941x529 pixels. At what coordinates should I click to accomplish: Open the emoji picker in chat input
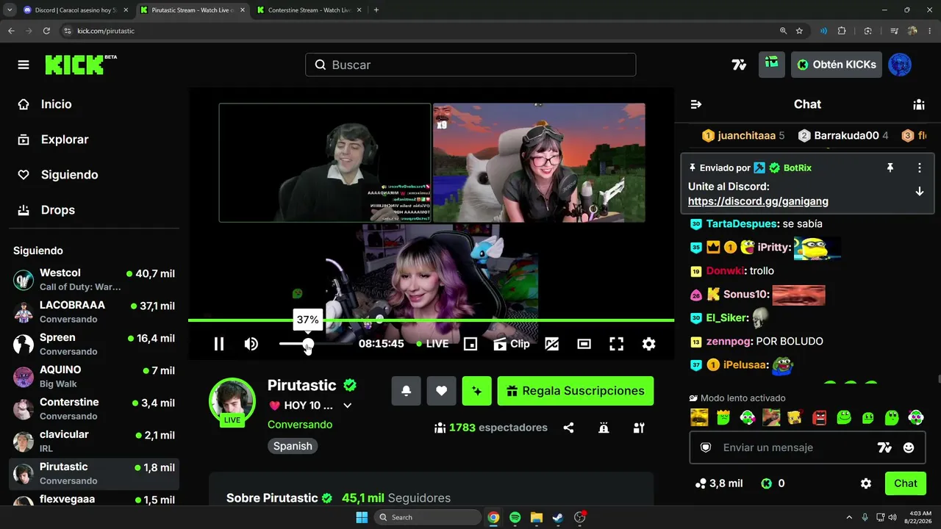coord(909,447)
